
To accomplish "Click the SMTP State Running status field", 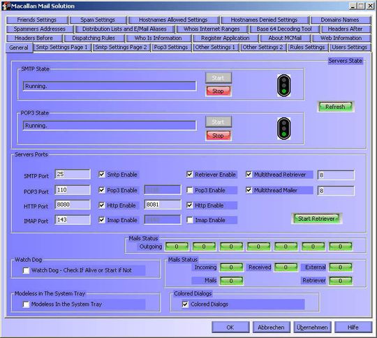I will [110, 86].
